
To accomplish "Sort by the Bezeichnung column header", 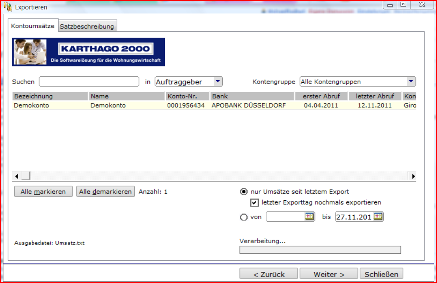I will 50,96.
